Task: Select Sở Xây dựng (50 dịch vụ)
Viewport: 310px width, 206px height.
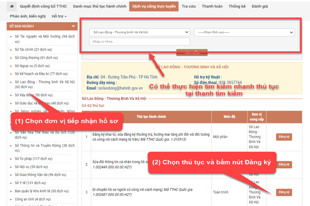Action: (34, 95)
